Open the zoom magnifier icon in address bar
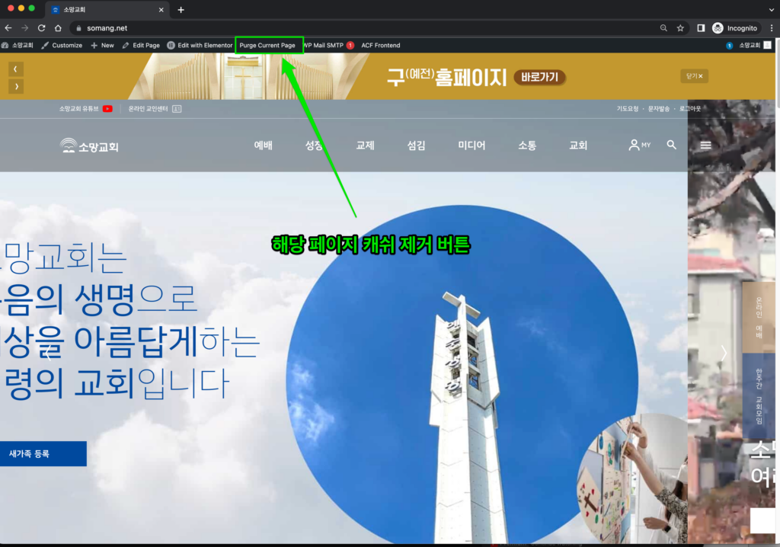Viewport: 780px width, 547px height. pos(663,28)
